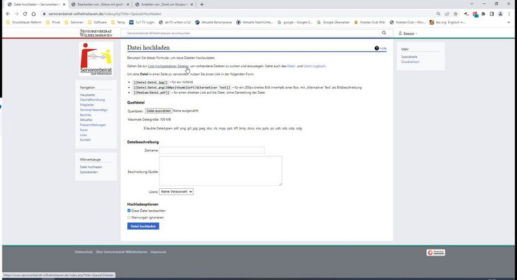Open 'Liste hochgeladener Dateien' link

168,67
